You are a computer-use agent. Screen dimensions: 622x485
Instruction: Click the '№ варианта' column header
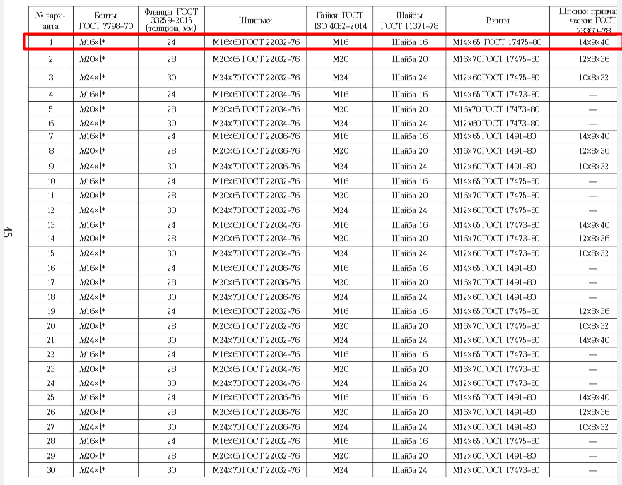point(50,20)
